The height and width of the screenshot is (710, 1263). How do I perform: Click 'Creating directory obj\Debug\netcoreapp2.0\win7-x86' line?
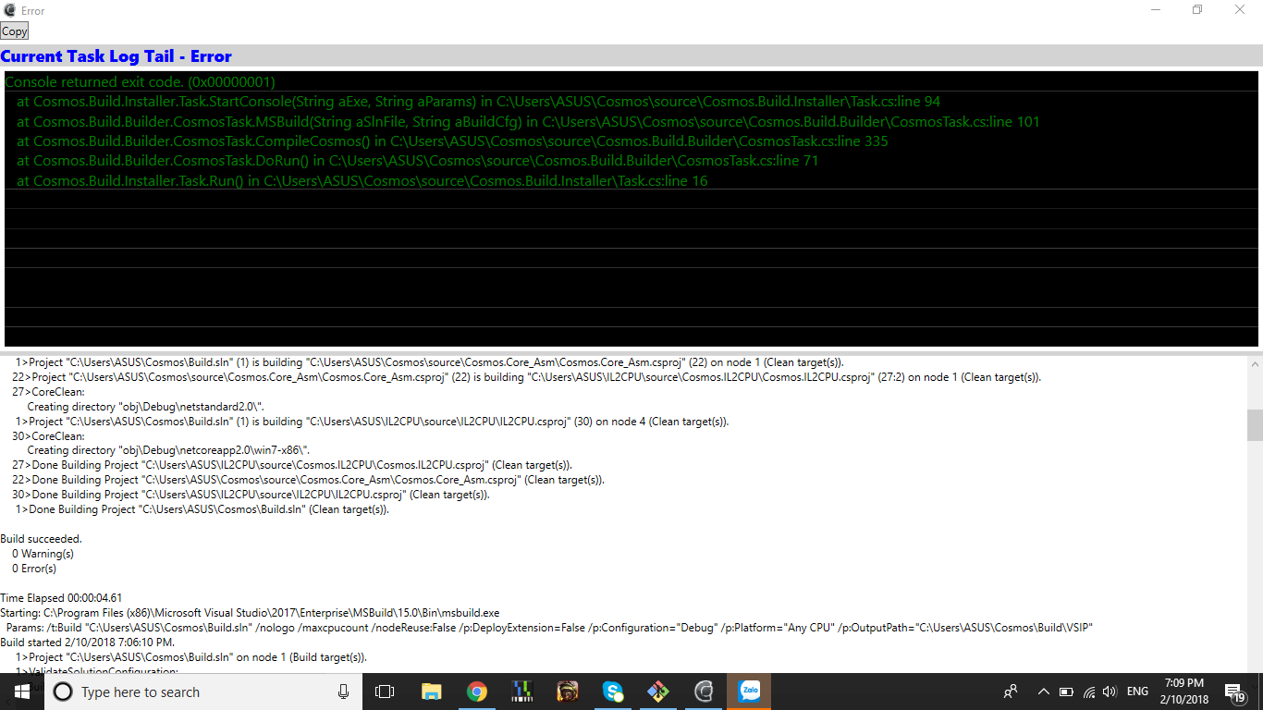coord(168,451)
